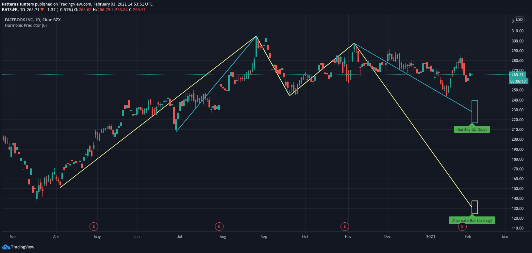Click the TradingView cloud logo
The height and width of the screenshot is (253, 532).
pos(6,247)
